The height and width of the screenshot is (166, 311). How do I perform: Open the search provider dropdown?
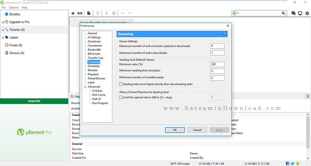click(236, 13)
